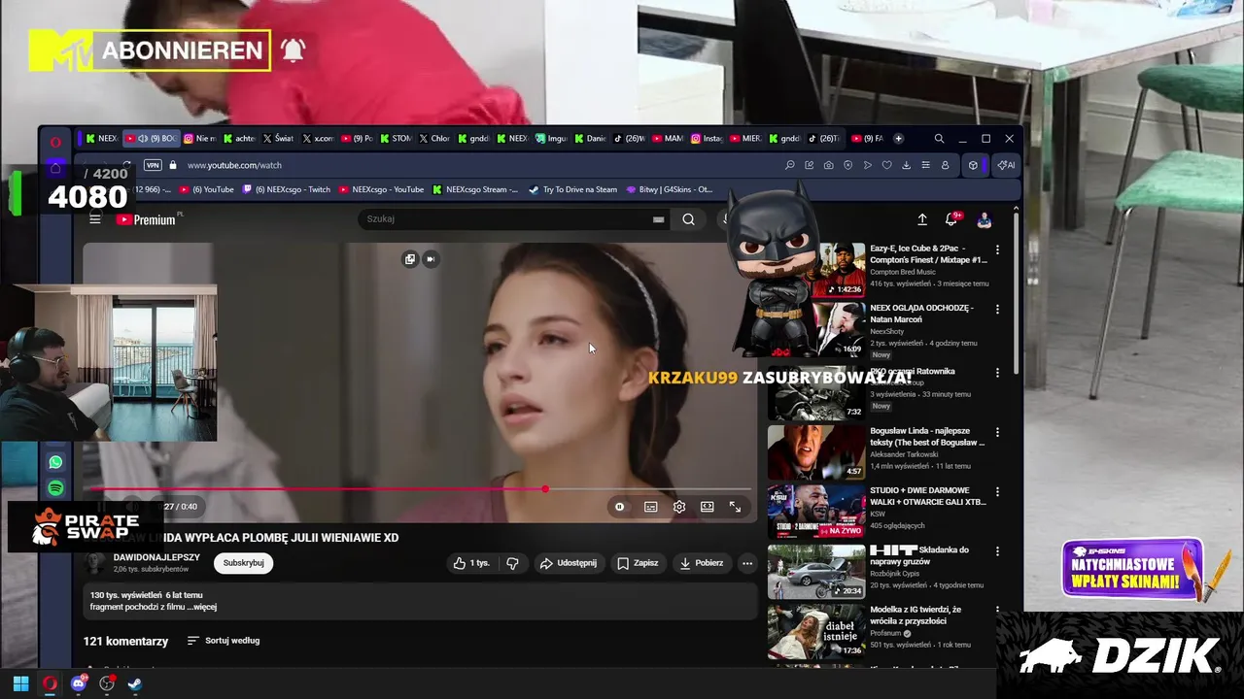Click the red video progress scrubber handle
Image resolution: width=1244 pixels, height=699 pixels.
pyautogui.click(x=545, y=488)
